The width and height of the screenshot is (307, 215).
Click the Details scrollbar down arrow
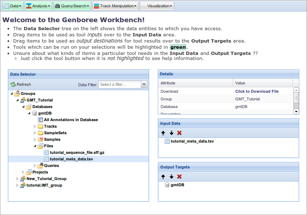pos(296,112)
